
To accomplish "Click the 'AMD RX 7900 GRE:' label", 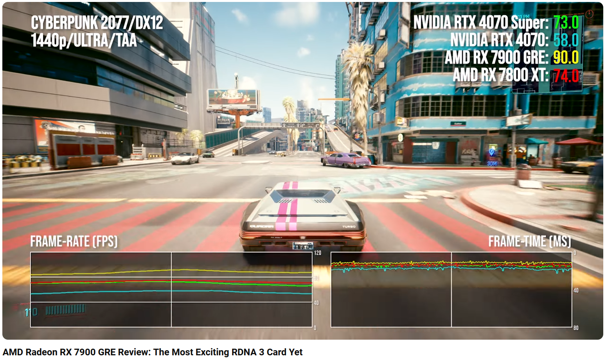I will coord(496,57).
